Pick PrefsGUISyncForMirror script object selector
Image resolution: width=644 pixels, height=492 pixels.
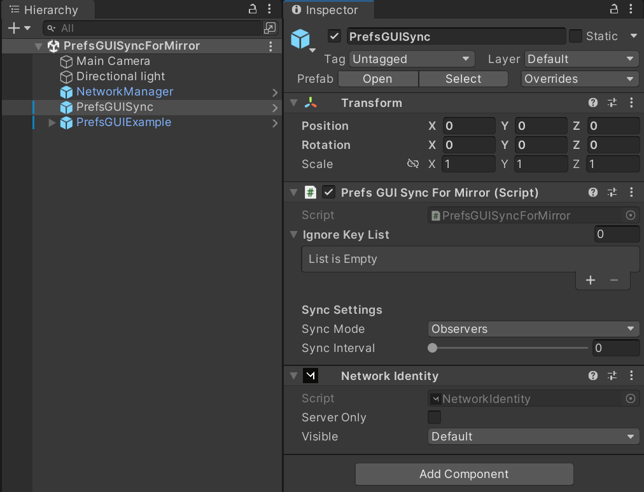point(631,215)
